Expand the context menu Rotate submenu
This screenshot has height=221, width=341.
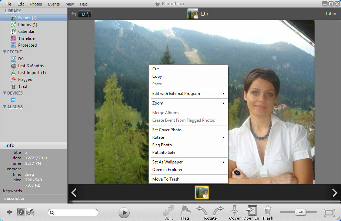click(x=188, y=137)
